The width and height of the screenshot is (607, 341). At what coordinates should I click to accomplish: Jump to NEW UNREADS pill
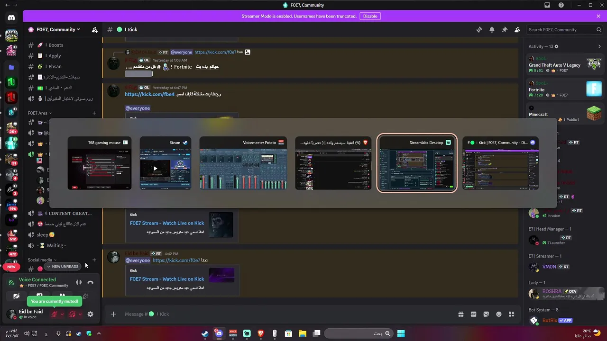[x=63, y=267]
